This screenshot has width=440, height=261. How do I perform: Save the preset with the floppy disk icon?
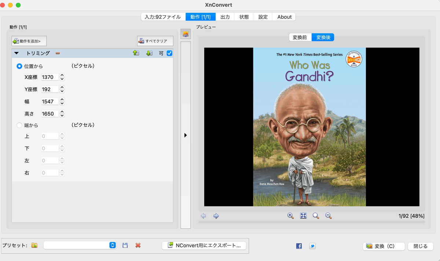point(125,245)
